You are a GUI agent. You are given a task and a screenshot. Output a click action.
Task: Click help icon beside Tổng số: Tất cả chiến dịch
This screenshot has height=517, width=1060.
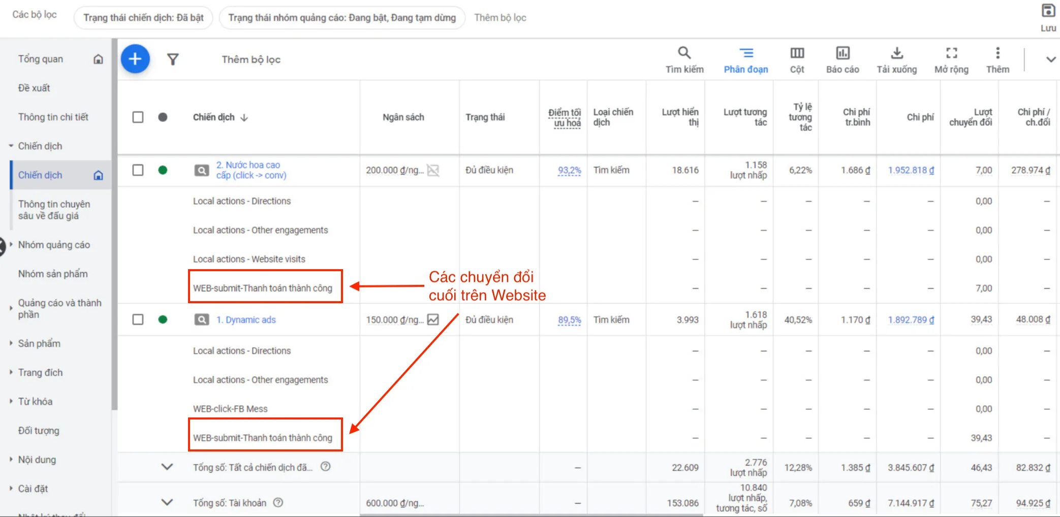point(326,466)
